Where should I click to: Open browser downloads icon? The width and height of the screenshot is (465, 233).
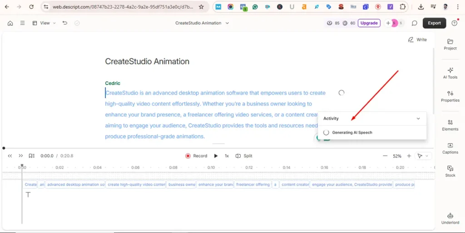[420, 7]
